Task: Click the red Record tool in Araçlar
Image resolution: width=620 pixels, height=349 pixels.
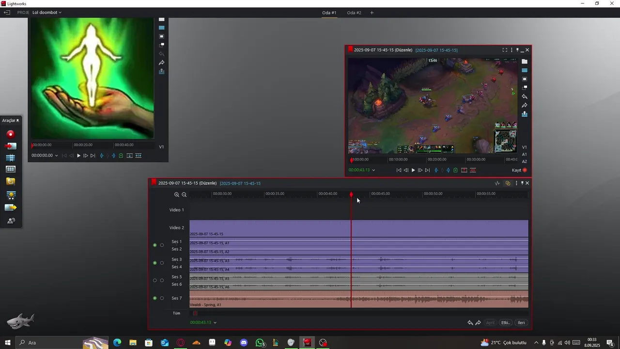Action: (11, 134)
